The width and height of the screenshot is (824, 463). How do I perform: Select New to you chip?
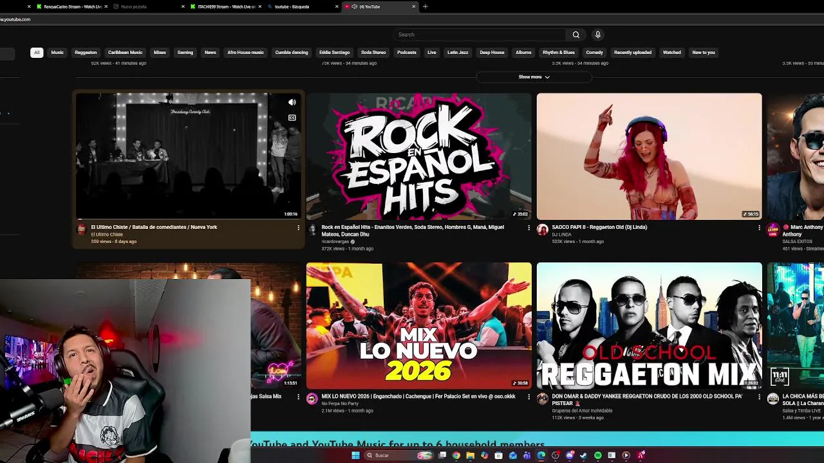pyautogui.click(x=704, y=53)
